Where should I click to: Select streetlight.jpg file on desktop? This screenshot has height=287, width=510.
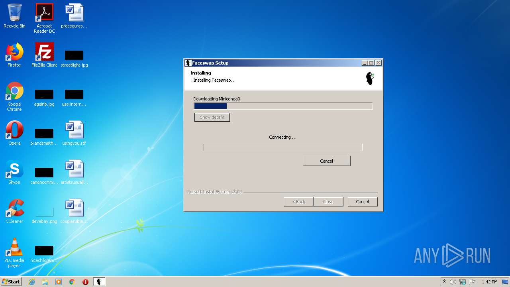coord(74,58)
